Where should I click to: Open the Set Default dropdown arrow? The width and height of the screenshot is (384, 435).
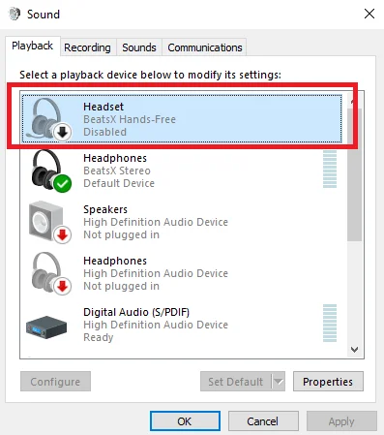[x=279, y=382]
